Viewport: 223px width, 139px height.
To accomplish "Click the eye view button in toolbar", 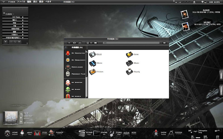I will (x=74, y=43).
